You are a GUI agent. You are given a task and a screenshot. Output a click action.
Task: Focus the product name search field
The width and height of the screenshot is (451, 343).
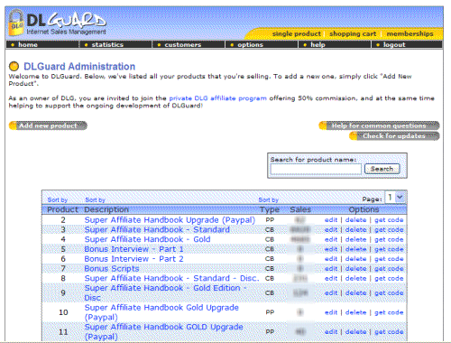pos(316,169)
